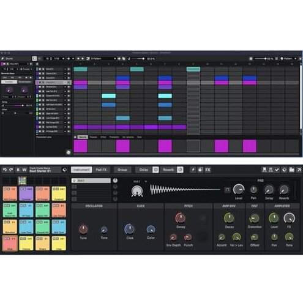Open the preset browser icon beside Beat Starter 01
The height and width of the screenshot is (303, 303).
coord(64,170)
